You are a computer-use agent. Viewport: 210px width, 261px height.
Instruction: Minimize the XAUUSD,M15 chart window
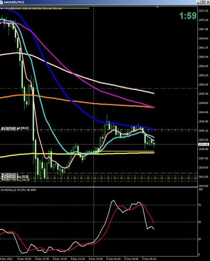point(199,2)
